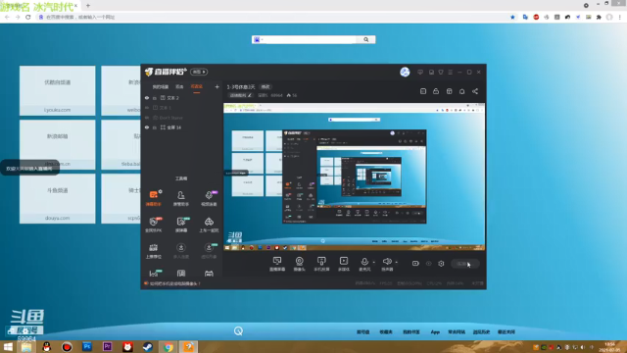The width and height of the screenshot is (627, 353).
Task: Click the search box on the browser page
Action: [308, 39]
